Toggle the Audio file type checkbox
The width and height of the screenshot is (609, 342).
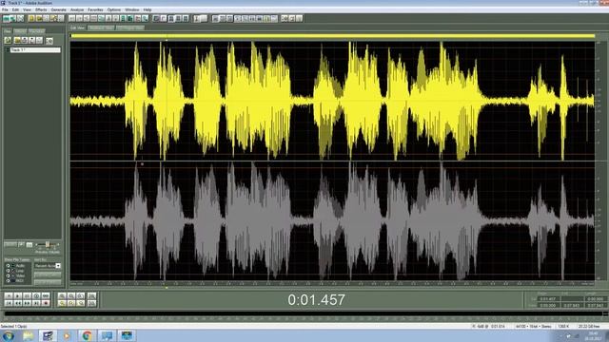point(8,266)
